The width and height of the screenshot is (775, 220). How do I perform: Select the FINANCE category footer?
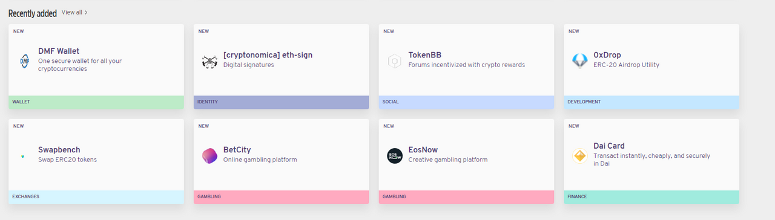[x=651, y=197]
